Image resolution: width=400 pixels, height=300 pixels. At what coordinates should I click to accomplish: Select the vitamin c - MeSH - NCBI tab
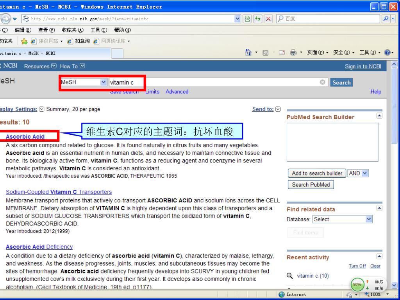(x=55, y=53)
